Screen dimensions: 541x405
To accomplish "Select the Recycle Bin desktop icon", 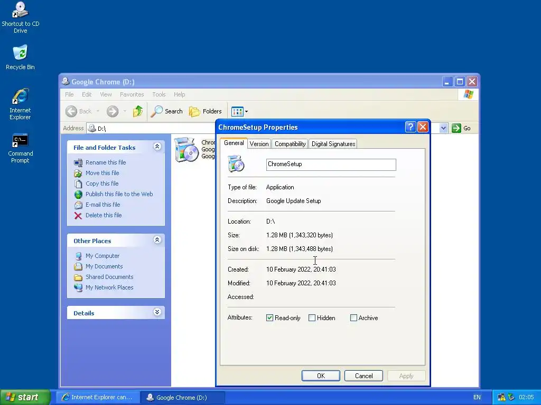I will coord(20,57).
